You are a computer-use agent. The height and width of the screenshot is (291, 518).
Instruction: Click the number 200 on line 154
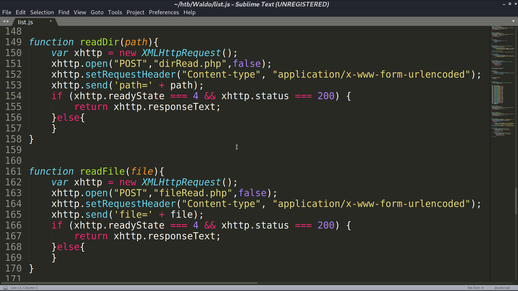click(x=326, y=96)
